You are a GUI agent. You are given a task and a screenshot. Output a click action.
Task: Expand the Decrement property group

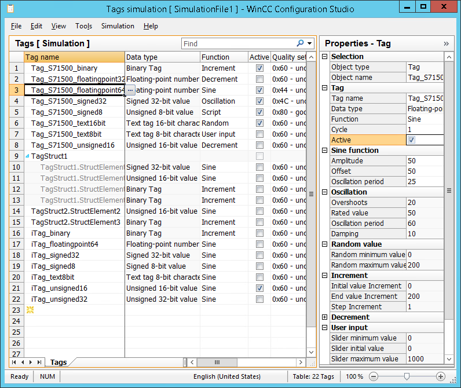324,317
